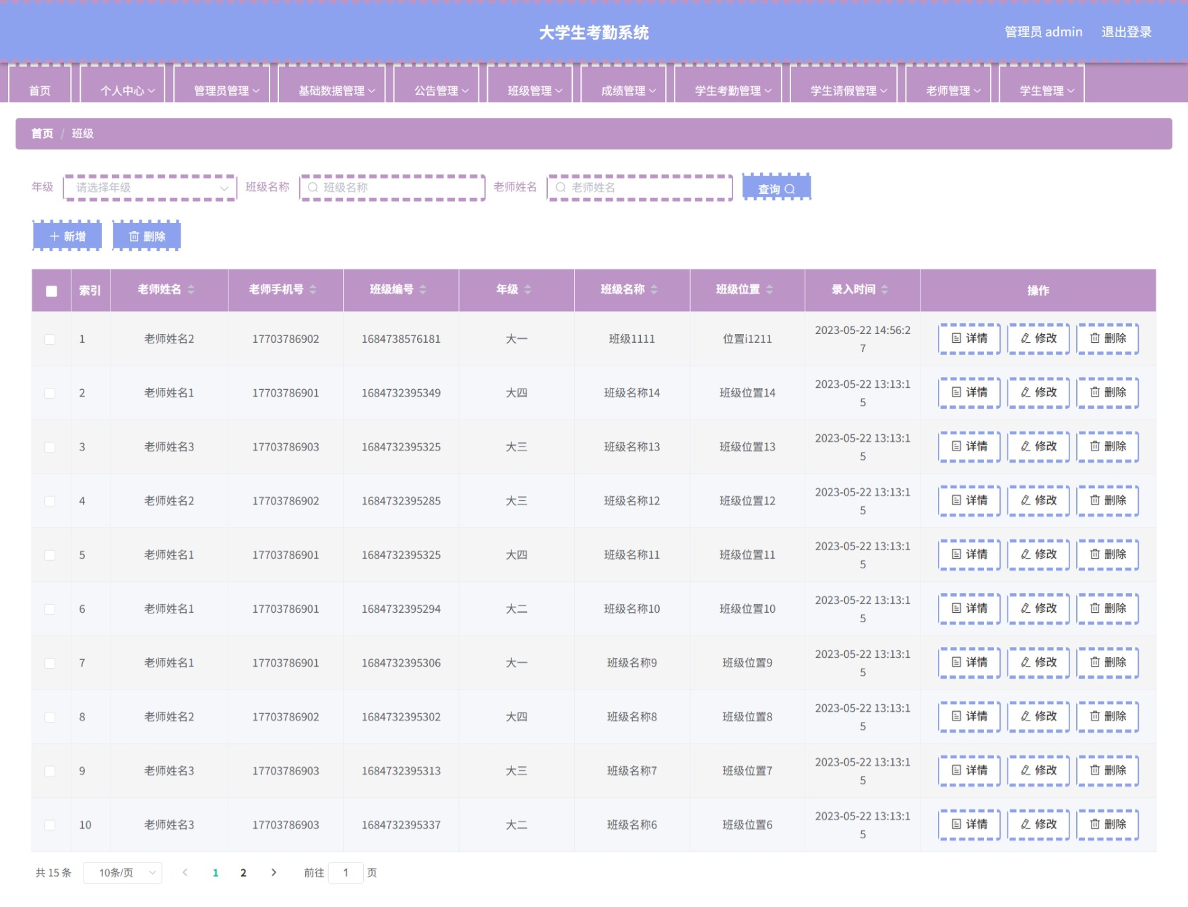Click the 老师姓名 search input field
The image size is (1188, 907).
640,188
